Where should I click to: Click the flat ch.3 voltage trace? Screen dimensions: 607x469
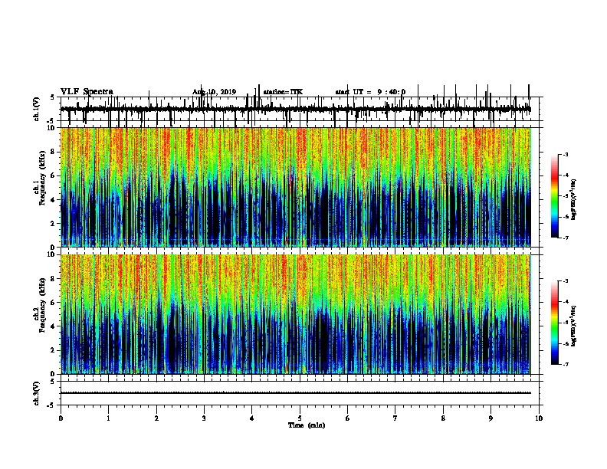tap(296, 393)
